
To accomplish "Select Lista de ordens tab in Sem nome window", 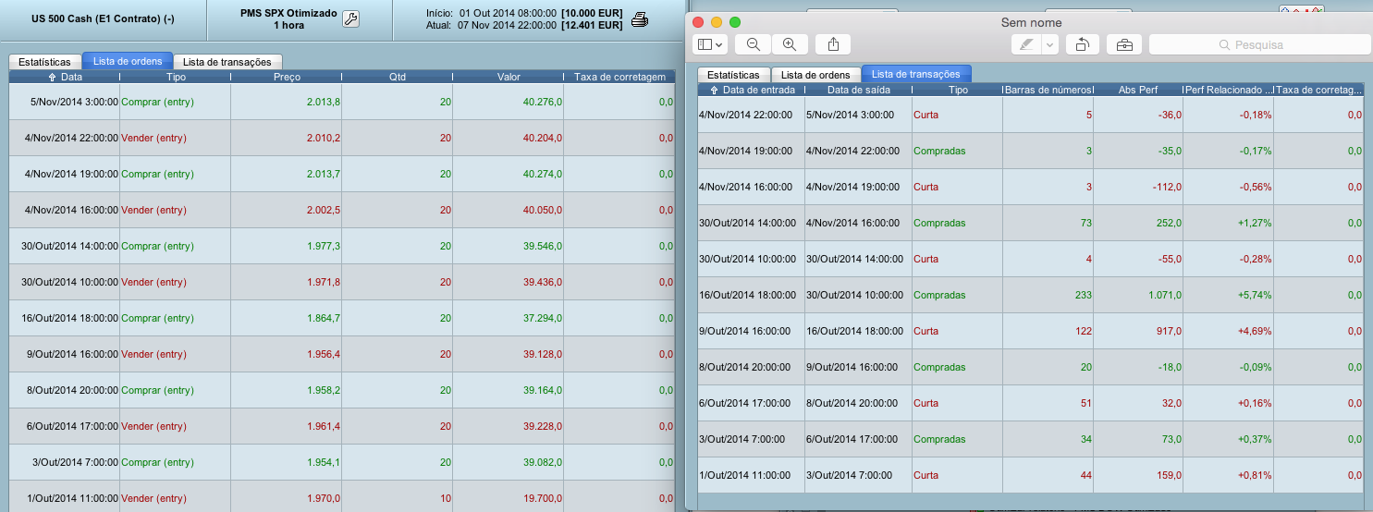I will (815, 75).
